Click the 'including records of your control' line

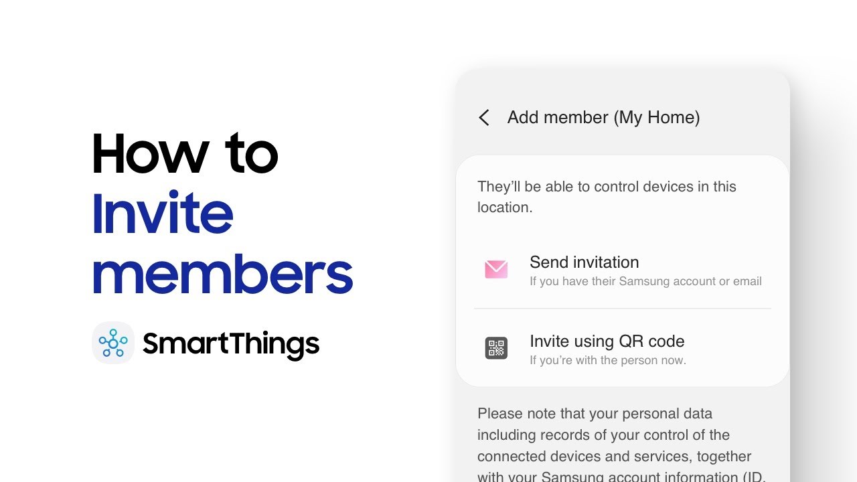point(603,434)
